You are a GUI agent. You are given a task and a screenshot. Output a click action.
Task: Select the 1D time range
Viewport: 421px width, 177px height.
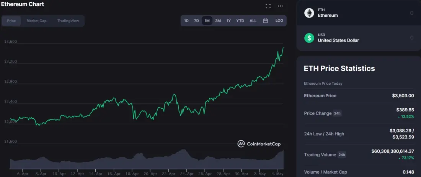[x=186, y=21]
